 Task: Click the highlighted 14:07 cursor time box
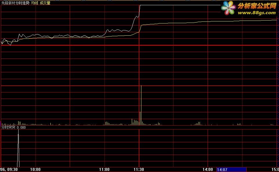tap(231, 170)
